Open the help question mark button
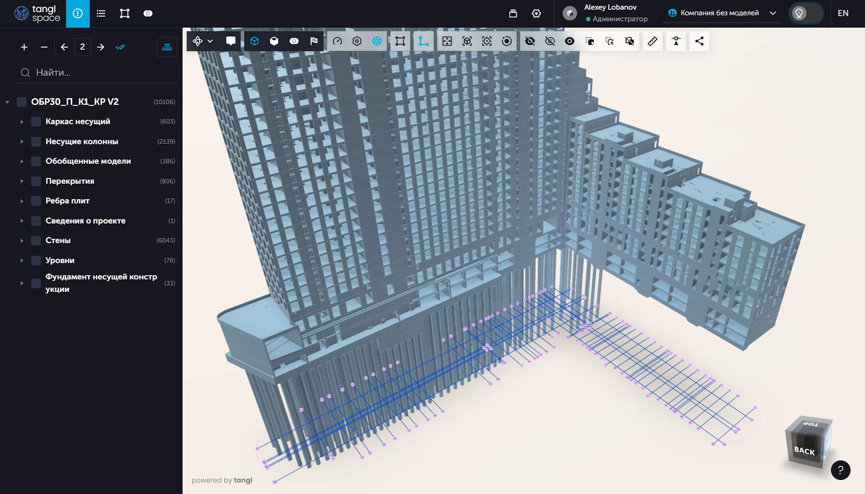The image size is (865, 494). point(841,470)
